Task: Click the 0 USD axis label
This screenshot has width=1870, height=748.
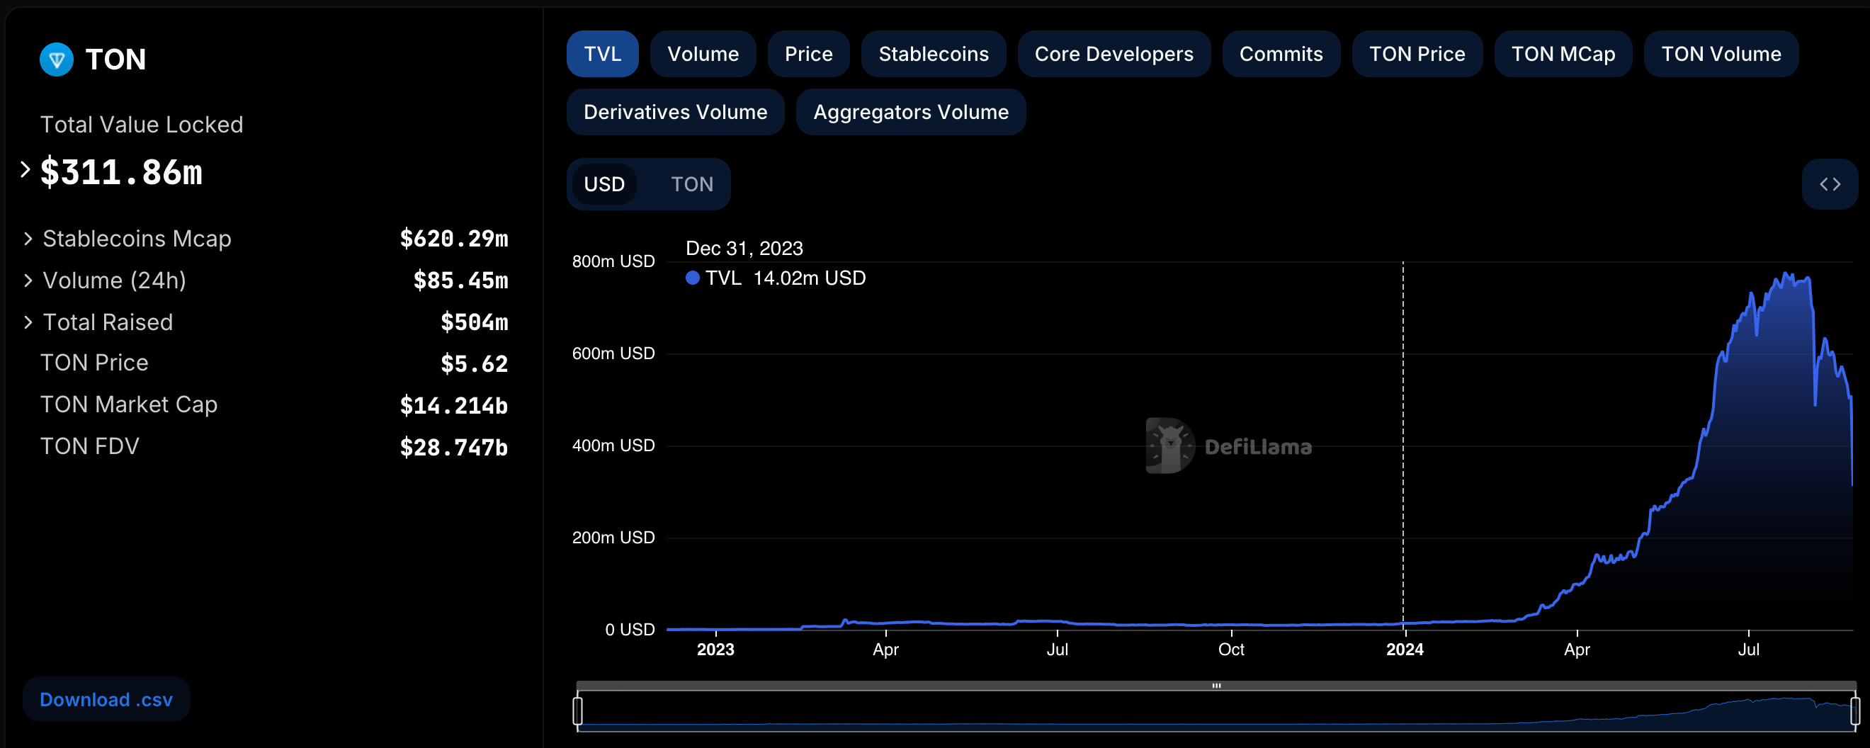Action: tap(630, 630)
